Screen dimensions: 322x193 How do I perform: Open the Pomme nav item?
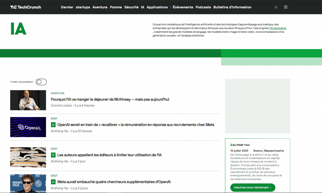pos(116,7)
